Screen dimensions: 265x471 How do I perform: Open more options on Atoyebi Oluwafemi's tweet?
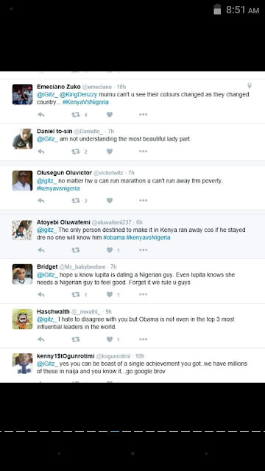click(x=144, y=250)
